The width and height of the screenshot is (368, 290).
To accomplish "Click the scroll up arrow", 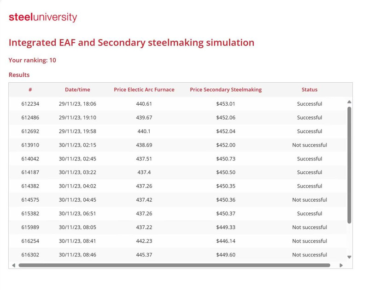I will coord(349,102).
